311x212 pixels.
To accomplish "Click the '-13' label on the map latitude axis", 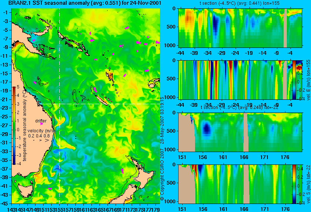I will point(5,65).
